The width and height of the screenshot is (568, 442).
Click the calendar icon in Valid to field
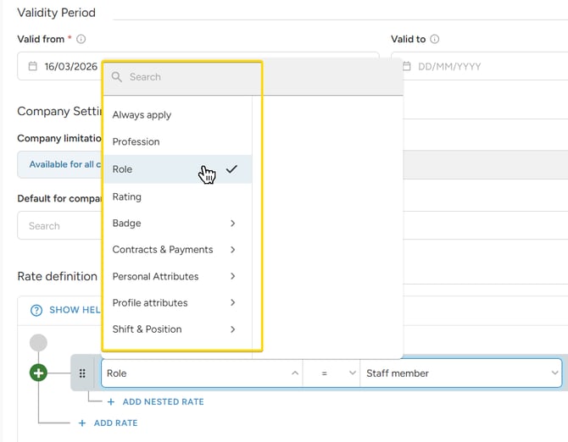407,66
